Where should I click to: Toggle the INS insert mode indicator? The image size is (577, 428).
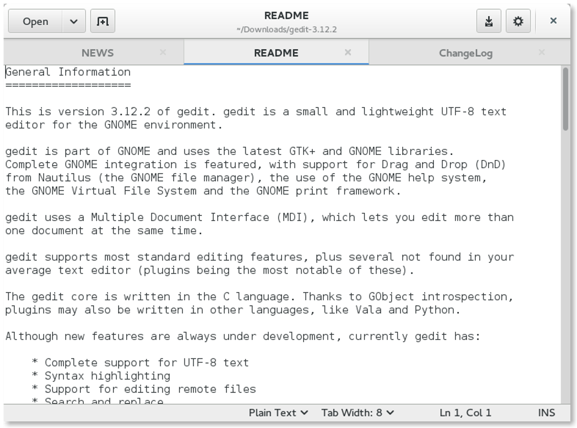[546, 413]
